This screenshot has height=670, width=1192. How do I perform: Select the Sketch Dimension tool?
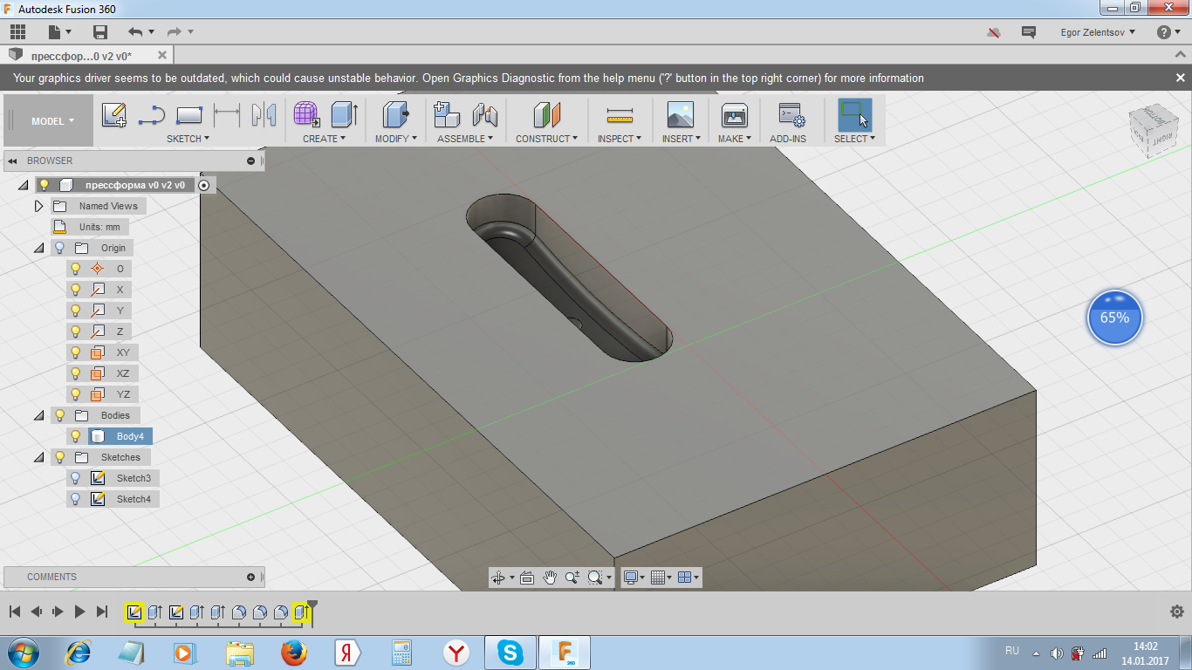(x=227, y=114)
